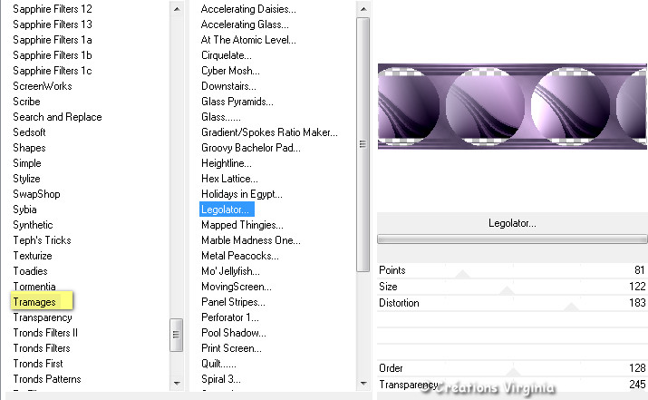Select the Metal Peacocks filter

point(240,256)
